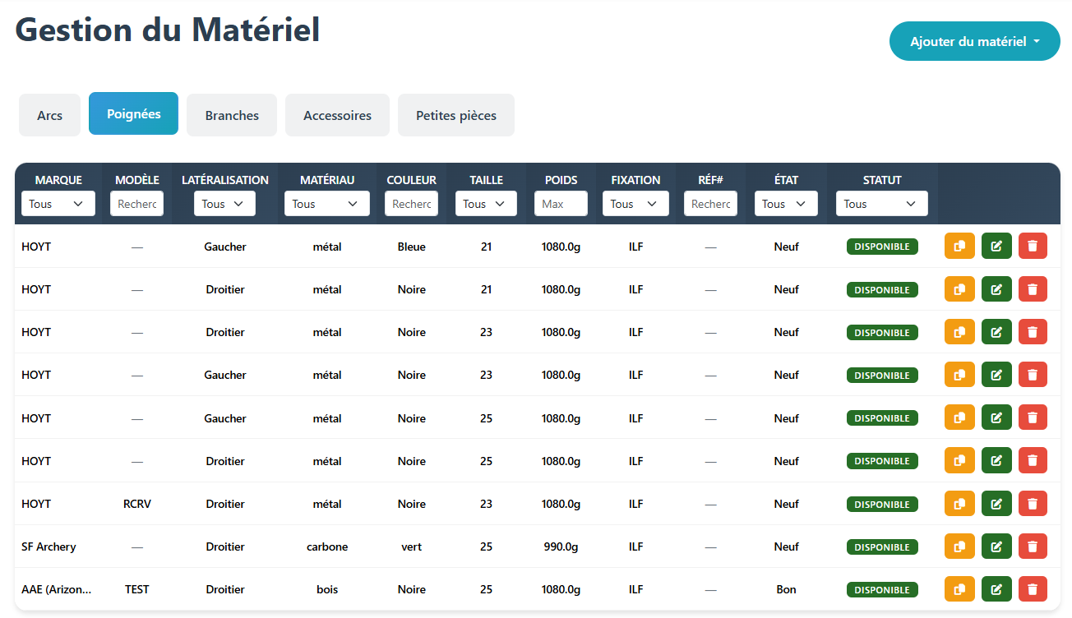Open the MARQUE filter dropdown
Screen dimensions: 1072x618
[x=58, y=203]
